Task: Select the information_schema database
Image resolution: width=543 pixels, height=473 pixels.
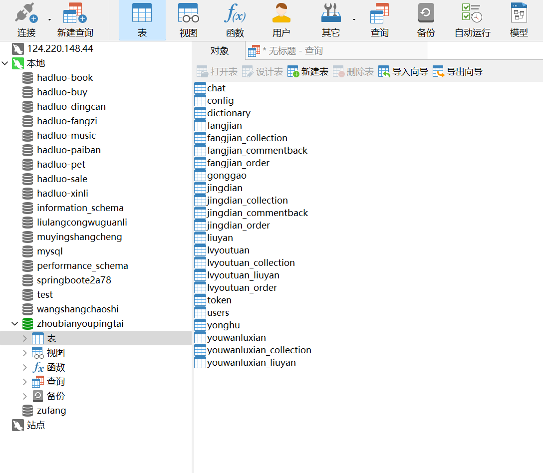Action: 80,208
